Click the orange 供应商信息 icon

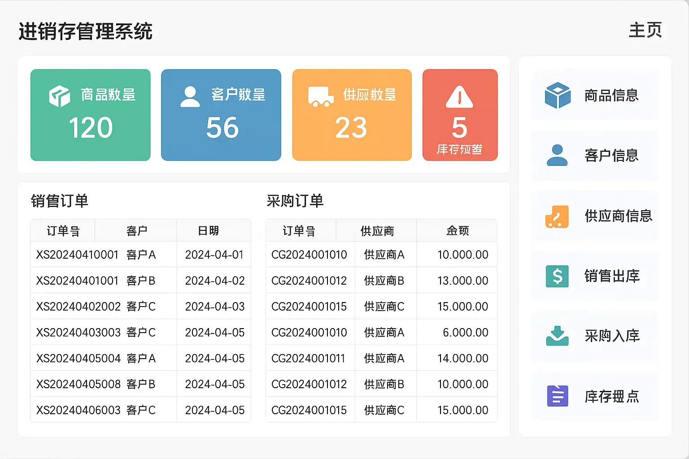tap(557, 217)
